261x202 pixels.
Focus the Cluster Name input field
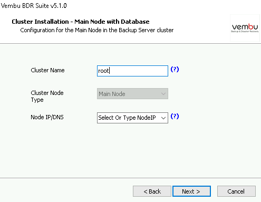coord(132,71)
